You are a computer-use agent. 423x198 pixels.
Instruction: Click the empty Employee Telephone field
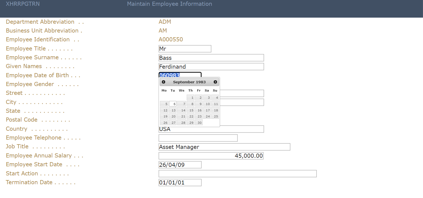198,138
